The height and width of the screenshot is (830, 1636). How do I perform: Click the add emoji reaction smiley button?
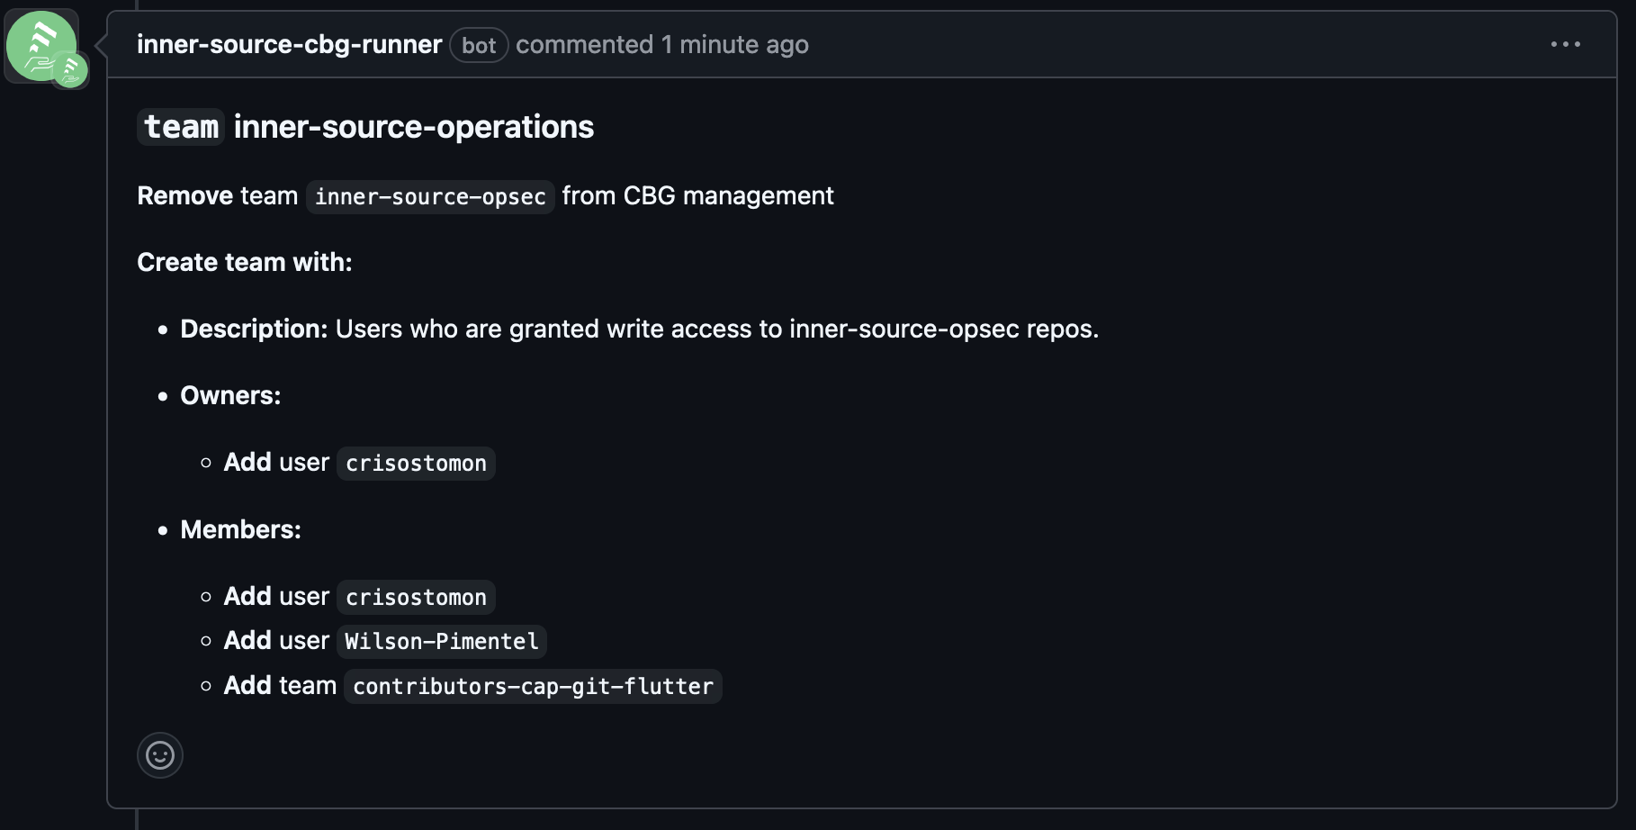160,754
